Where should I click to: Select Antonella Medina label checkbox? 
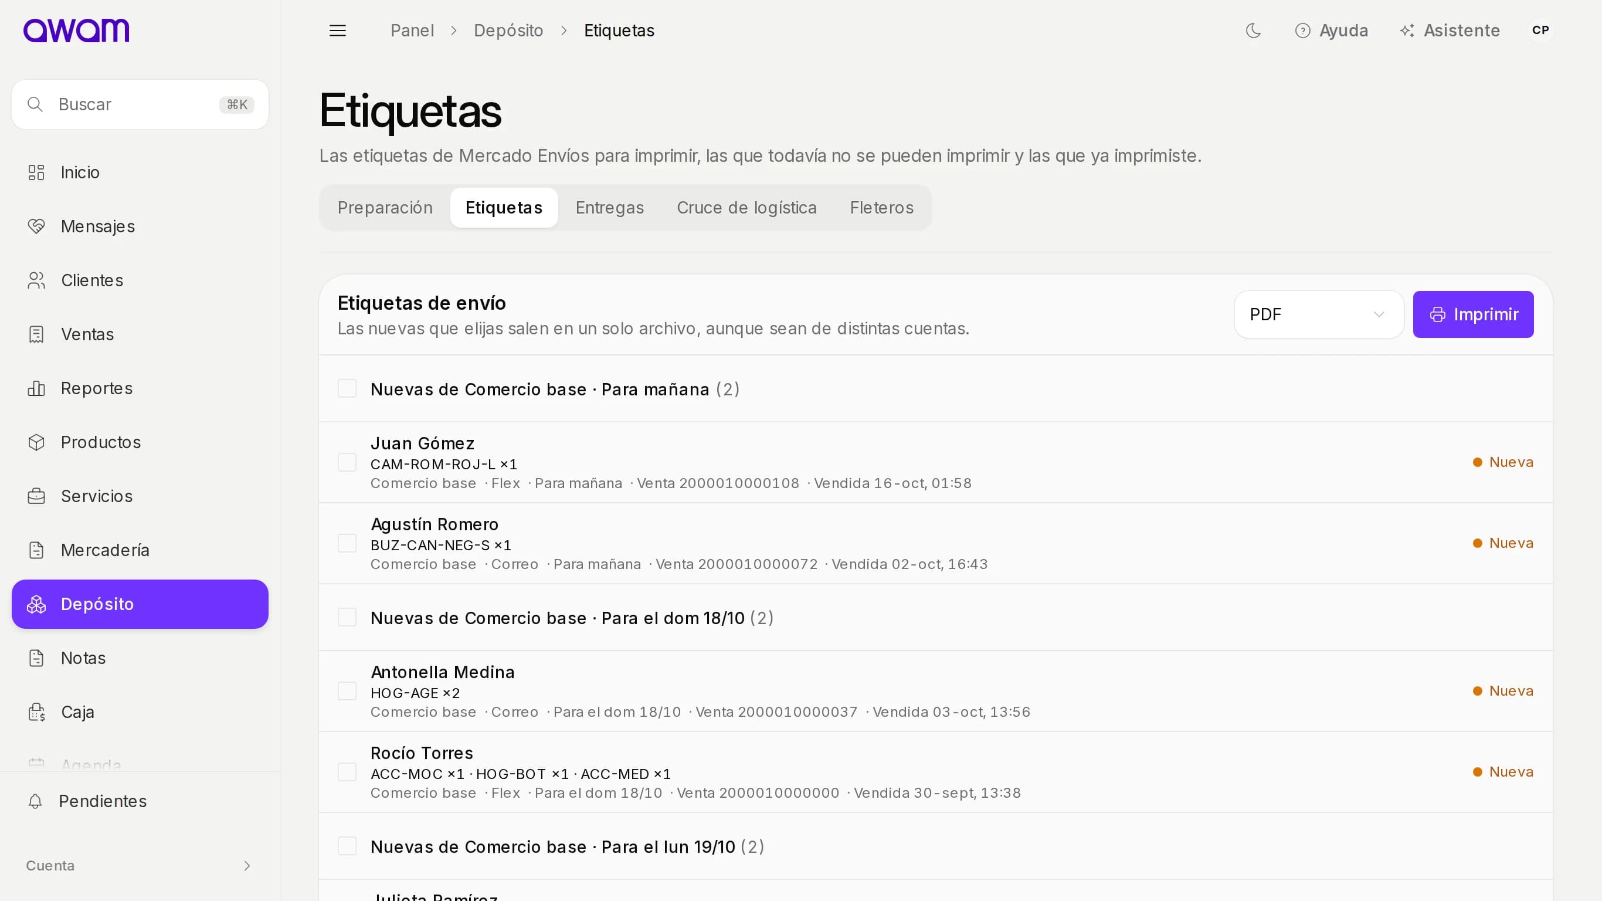tap(347, 692)
